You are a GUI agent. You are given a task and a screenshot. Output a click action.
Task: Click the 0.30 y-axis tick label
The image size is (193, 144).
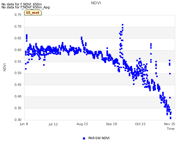click(18, 120)
